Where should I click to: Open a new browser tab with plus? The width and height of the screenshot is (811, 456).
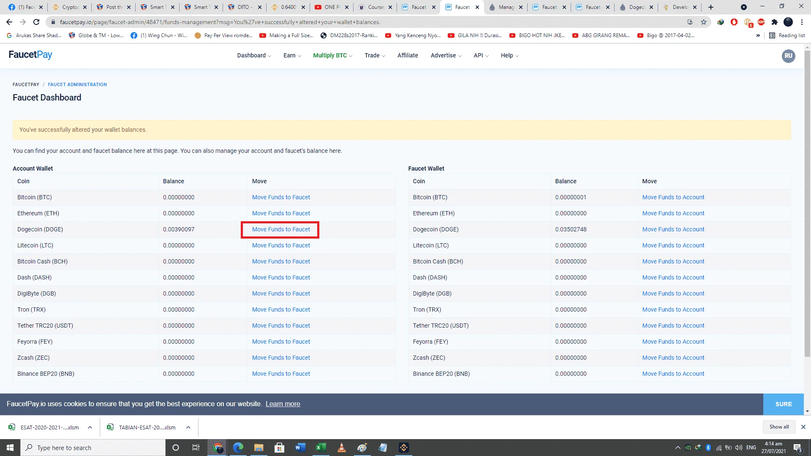click(711, 7)
